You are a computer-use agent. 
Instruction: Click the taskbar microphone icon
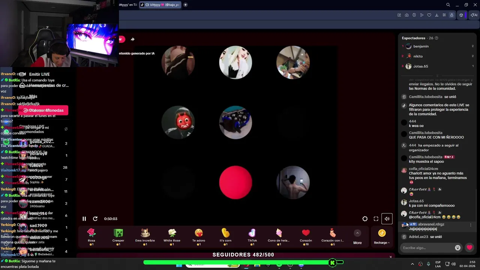428,264
